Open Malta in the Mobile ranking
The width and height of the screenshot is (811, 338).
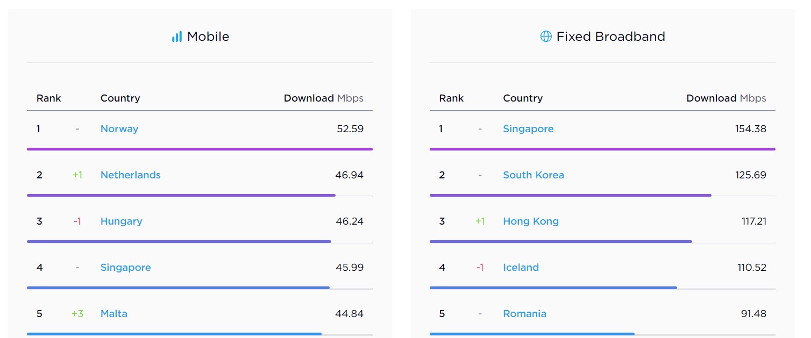114,314
